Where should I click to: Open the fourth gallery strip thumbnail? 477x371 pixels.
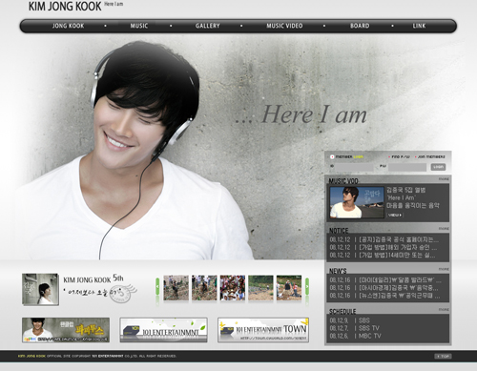pyautogui.click(x=260, y=288)
